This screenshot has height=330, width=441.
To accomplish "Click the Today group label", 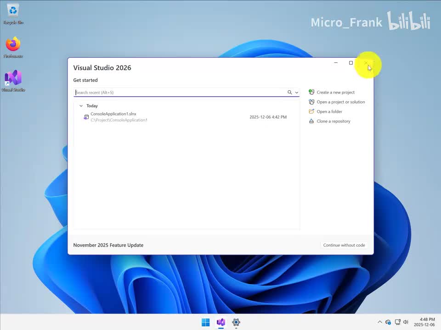I will pyautogui.click(x=92, y=106).
